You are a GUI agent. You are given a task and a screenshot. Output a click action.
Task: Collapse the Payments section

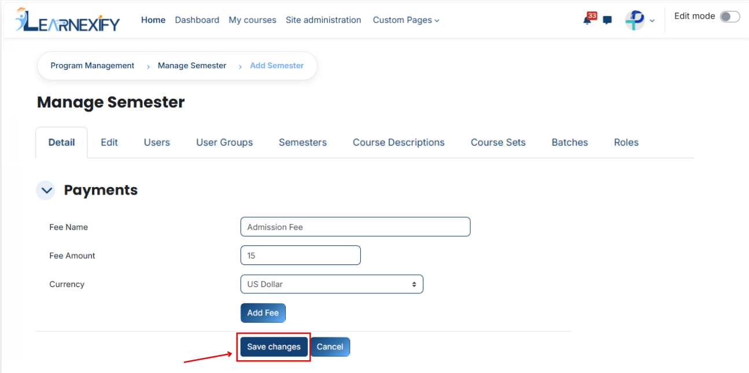pos(46,190)
